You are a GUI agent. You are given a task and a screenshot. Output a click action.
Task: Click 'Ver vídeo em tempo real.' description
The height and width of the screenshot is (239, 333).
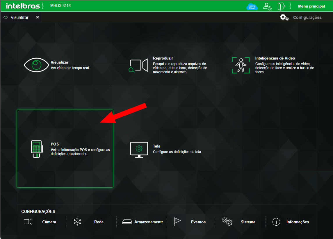(70, 68)
